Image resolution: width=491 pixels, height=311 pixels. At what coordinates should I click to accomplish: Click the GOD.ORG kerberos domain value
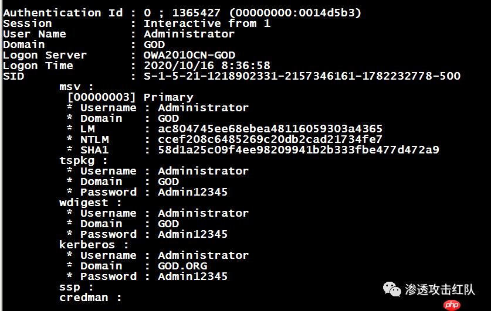click(182, 266)
